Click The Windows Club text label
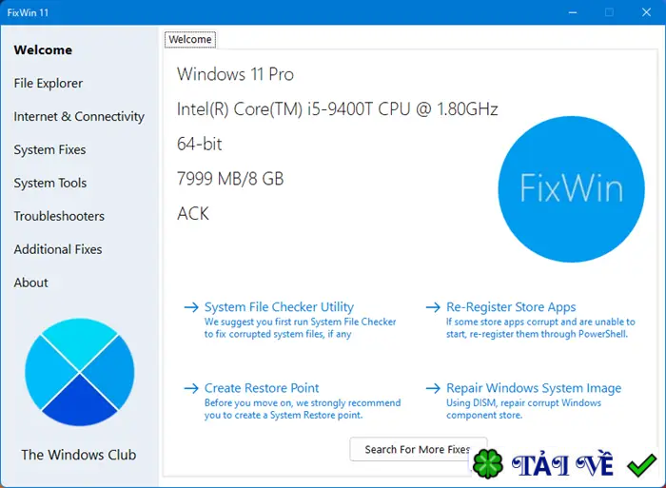Image resolution: width=666 pixels, height=488 pixels. pos(79,455)
